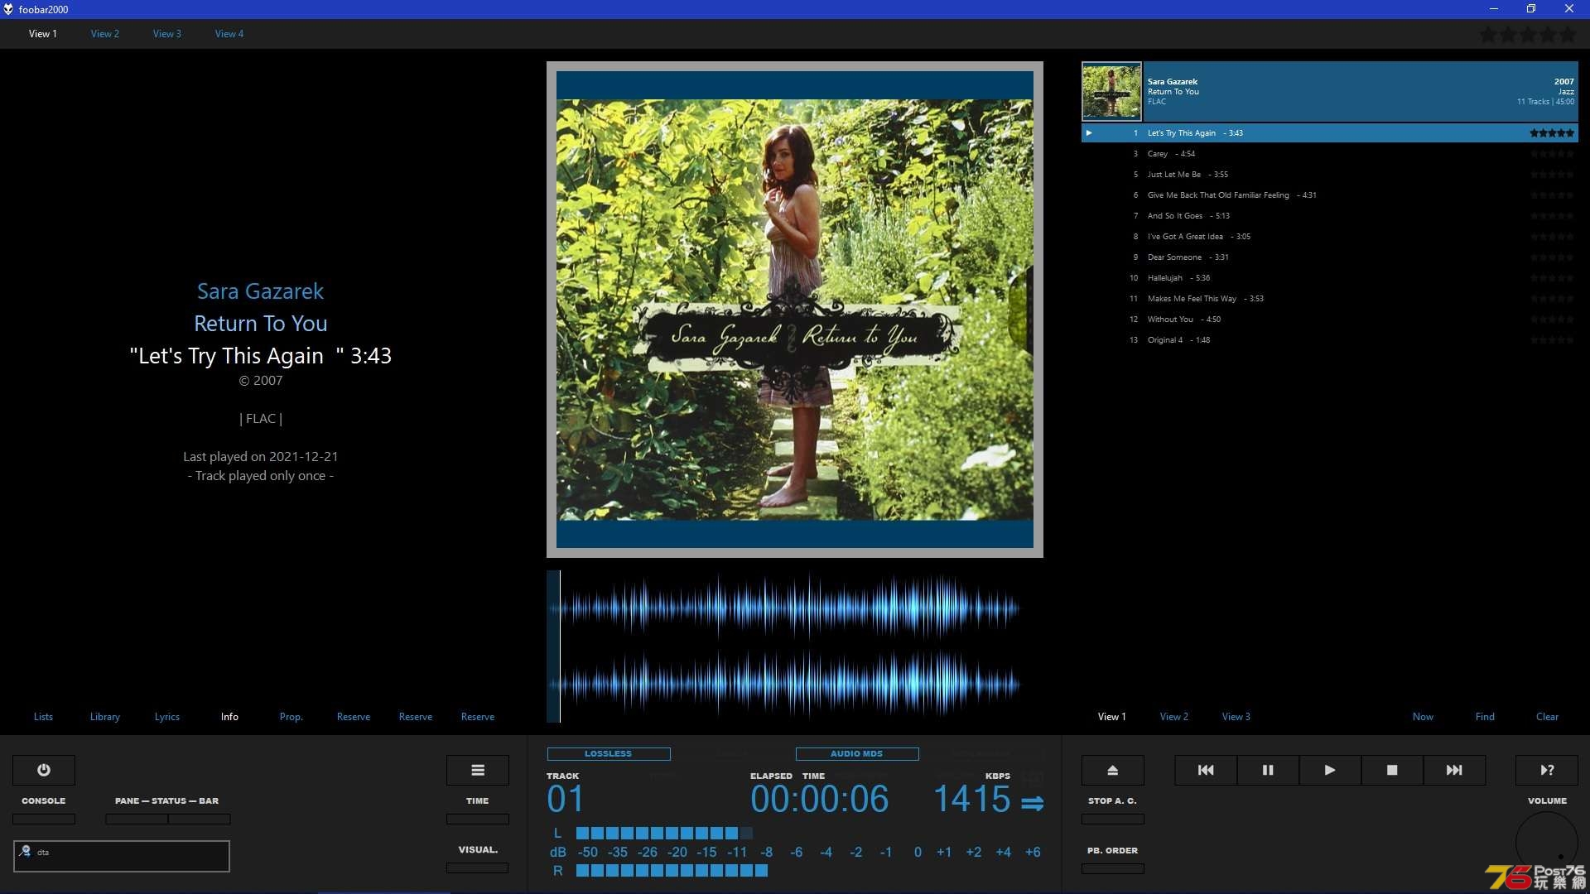The width and height of the screenshot is (1590, 894).
Task: Open the hamburger menu above TIME
Action: [x=478, y=770]
